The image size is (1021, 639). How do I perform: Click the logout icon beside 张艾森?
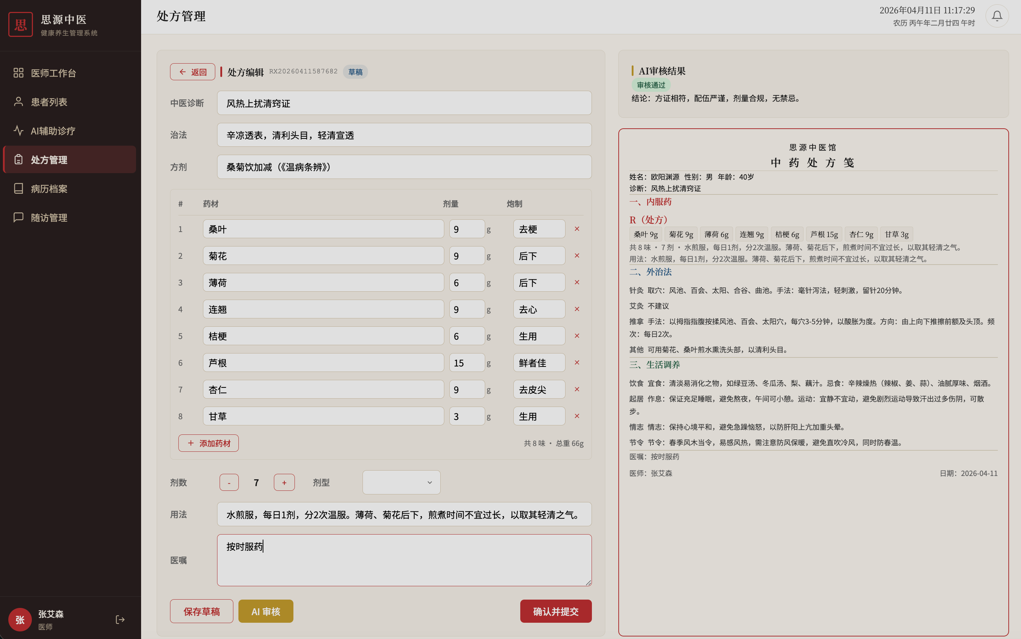click(x=120, y=619)
